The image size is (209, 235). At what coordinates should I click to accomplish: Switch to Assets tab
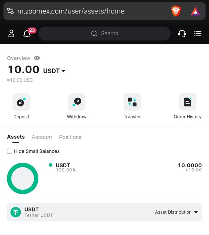pos(16,137)
